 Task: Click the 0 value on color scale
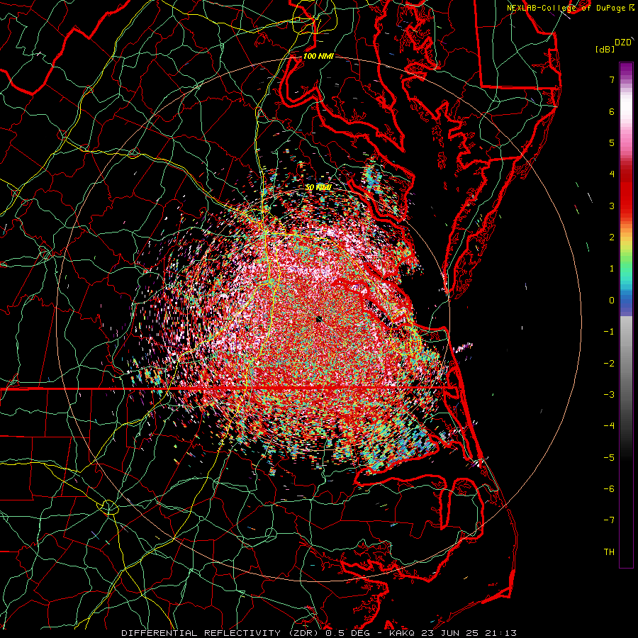[612, 301]
